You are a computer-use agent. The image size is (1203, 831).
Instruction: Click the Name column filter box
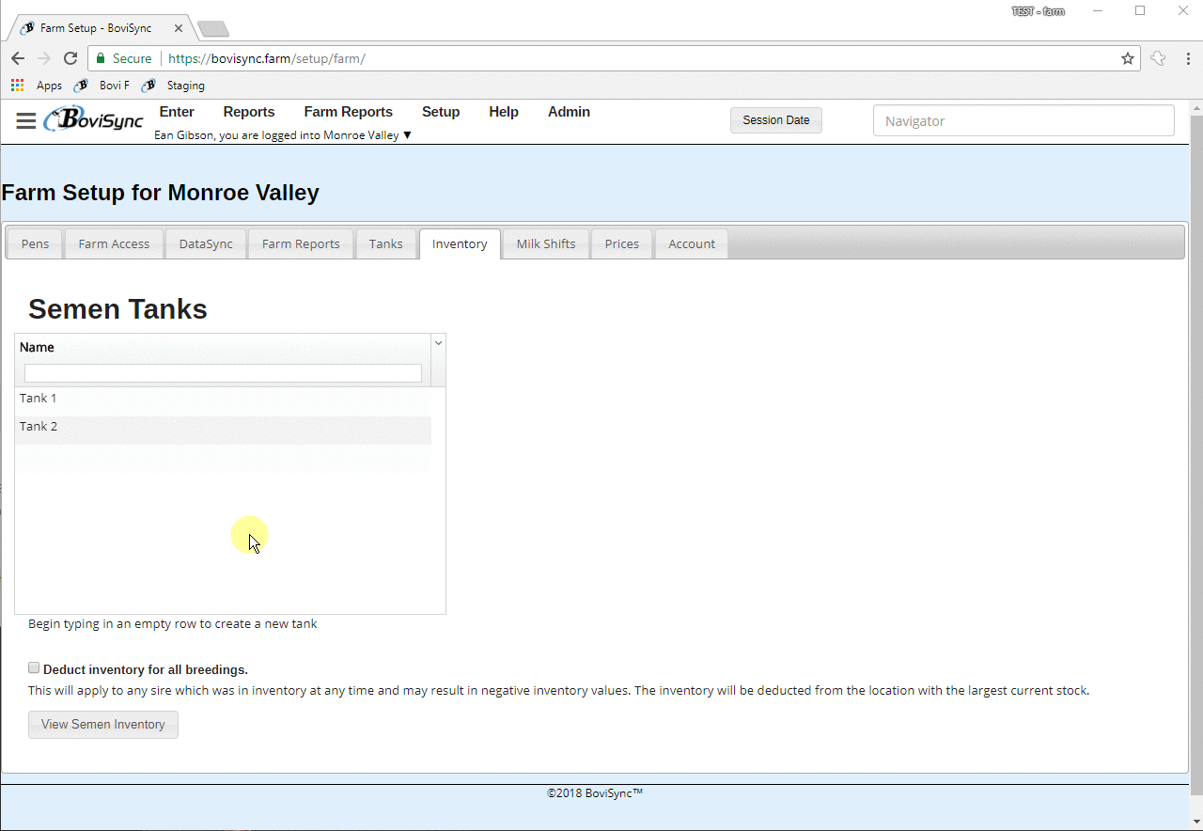click(223, 373)
